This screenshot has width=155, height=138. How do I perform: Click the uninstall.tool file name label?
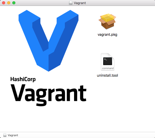click(107, 75)
